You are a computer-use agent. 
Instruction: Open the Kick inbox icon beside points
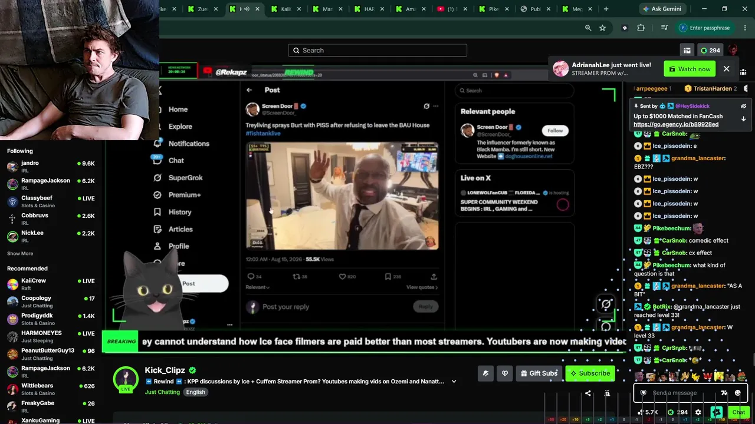687,51
